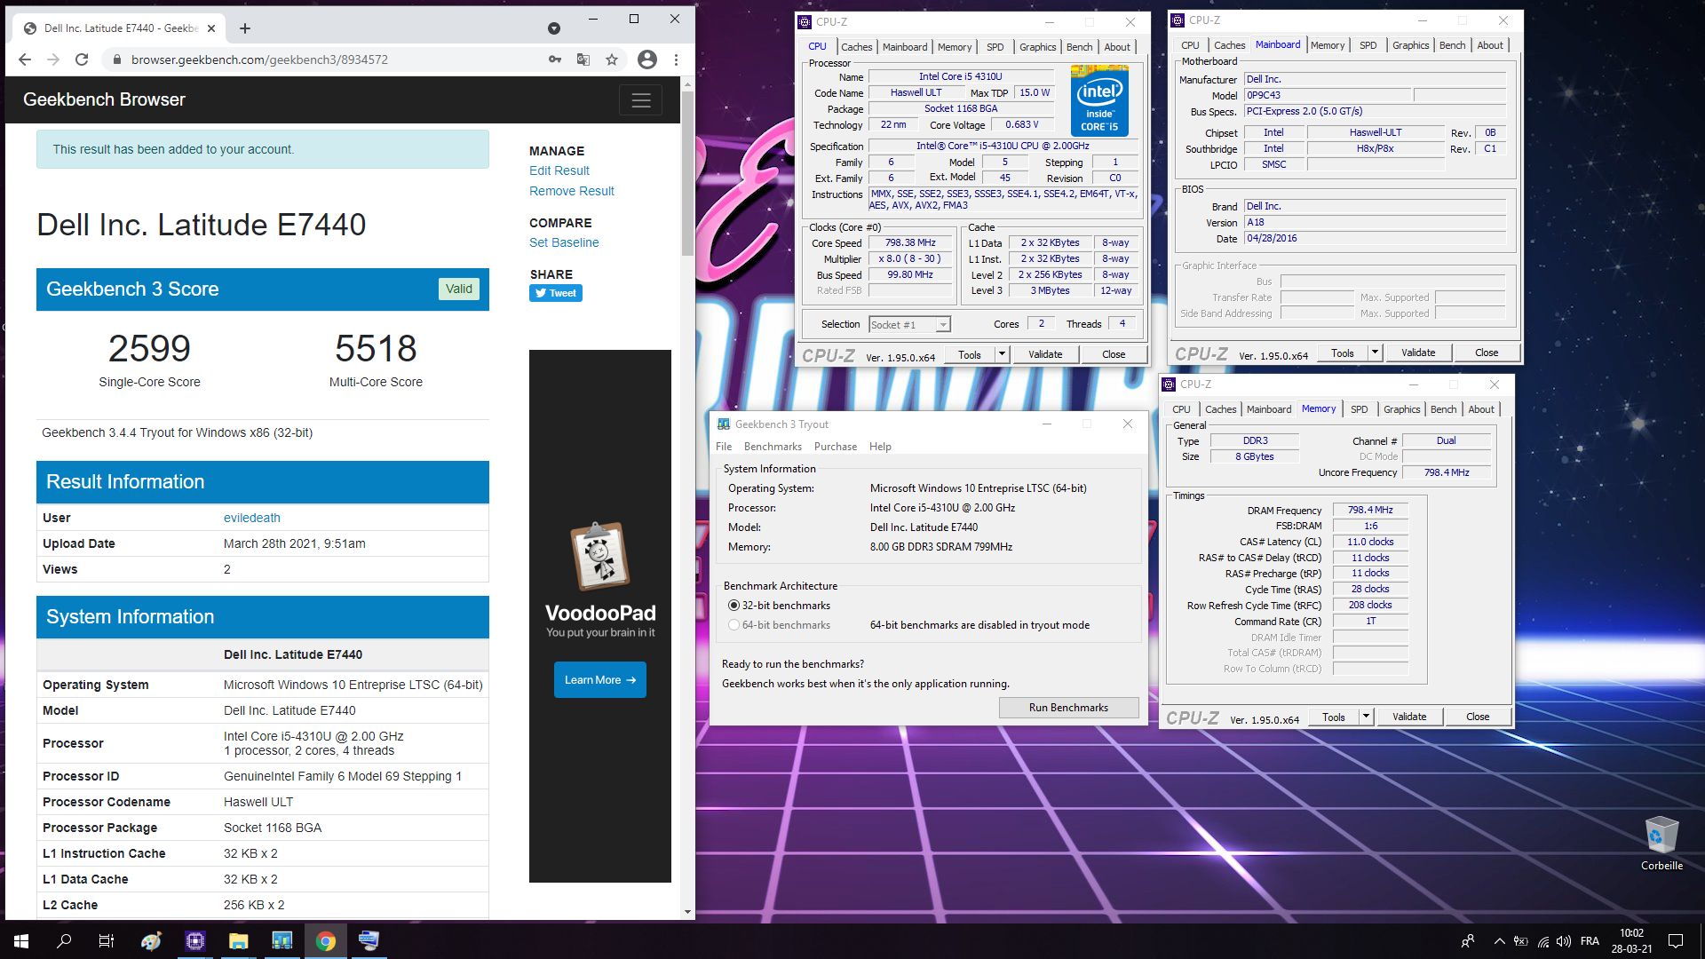Expand Tools dropdown arrow in CPU-Z Memory window
Screen dimensions: 1705x959
[1366, 717]
